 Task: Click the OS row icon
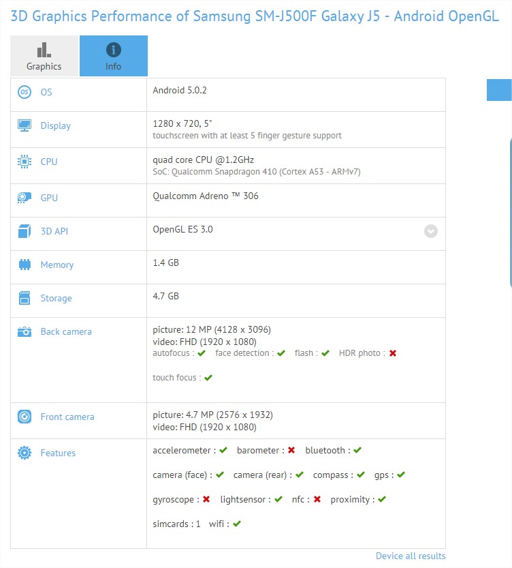coord(25,92)
